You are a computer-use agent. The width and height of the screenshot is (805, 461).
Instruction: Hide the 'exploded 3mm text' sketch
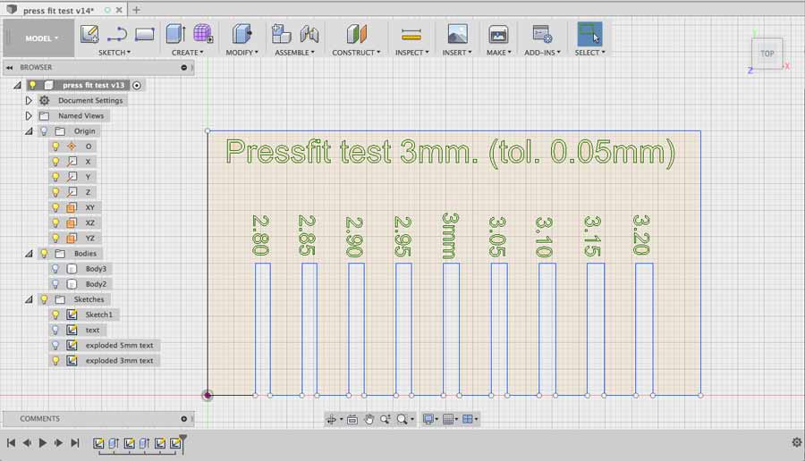click(x=55, y=361)
